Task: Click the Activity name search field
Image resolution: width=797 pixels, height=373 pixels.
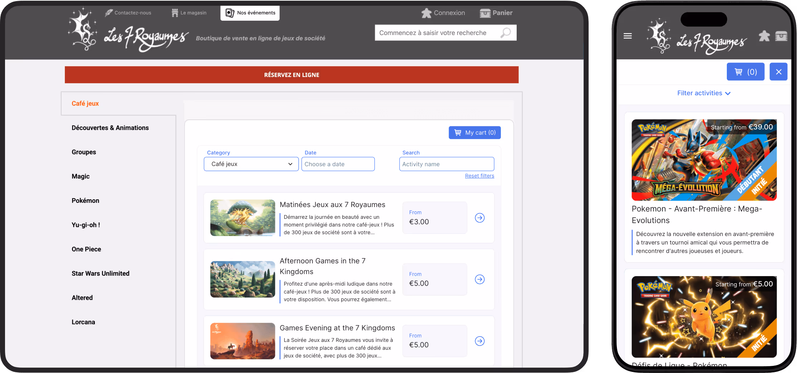Action: tap(446, 164)
